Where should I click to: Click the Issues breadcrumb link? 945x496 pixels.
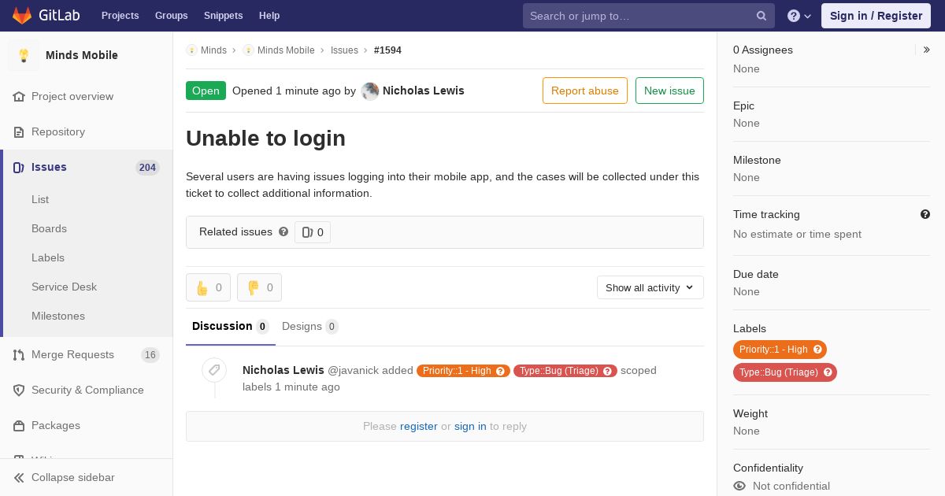[x=344, y=50]
